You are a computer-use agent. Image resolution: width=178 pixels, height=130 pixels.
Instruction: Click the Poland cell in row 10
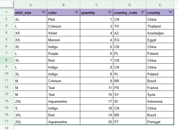160,74
